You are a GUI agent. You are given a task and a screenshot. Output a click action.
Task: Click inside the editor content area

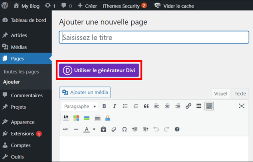point(154,149)
